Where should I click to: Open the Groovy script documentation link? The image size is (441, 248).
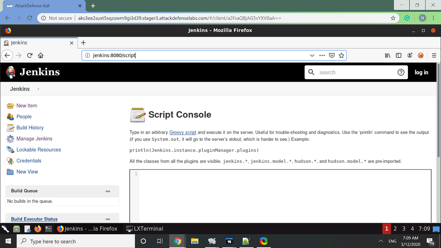[x=183, y=132]
